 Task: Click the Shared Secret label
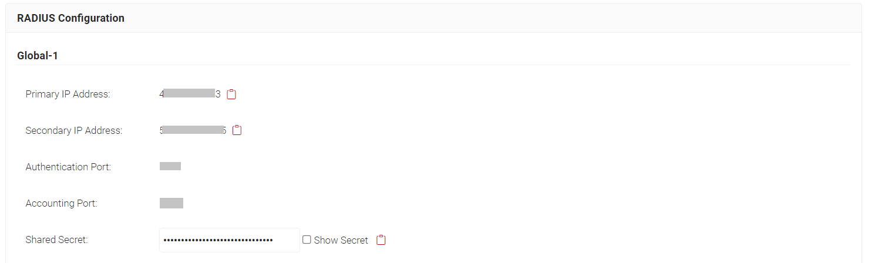[x=56, y=240]
